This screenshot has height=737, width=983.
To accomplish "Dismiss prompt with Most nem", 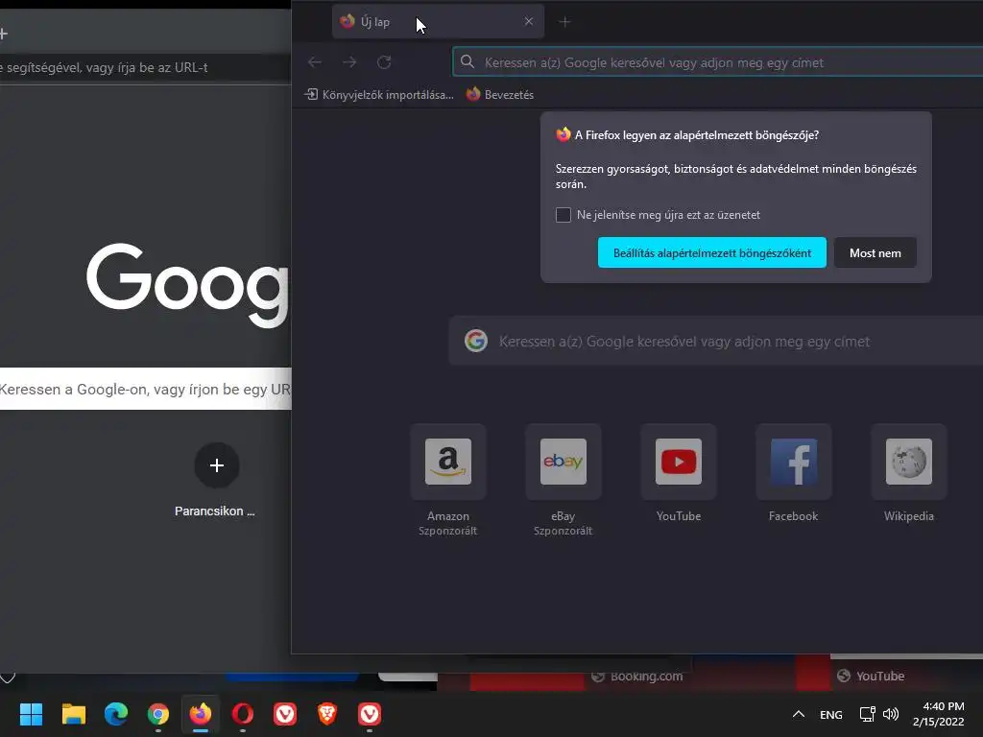I will click(x=875, y=252).
